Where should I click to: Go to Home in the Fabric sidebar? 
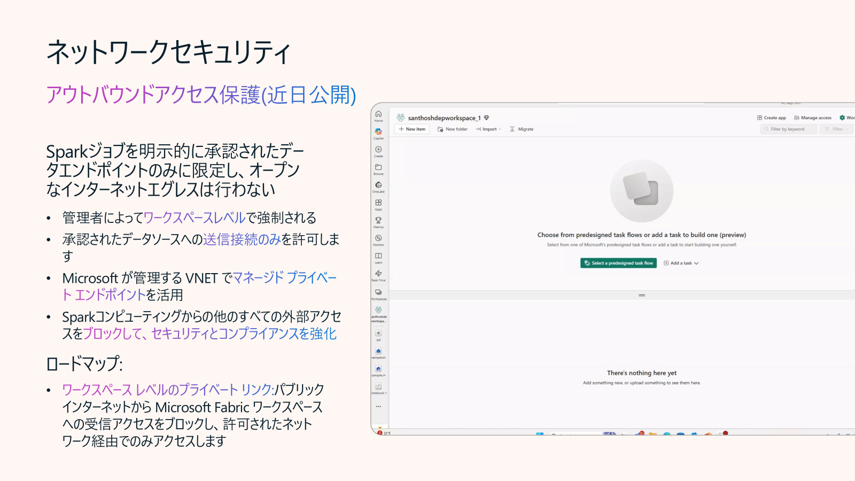point(378,116)
